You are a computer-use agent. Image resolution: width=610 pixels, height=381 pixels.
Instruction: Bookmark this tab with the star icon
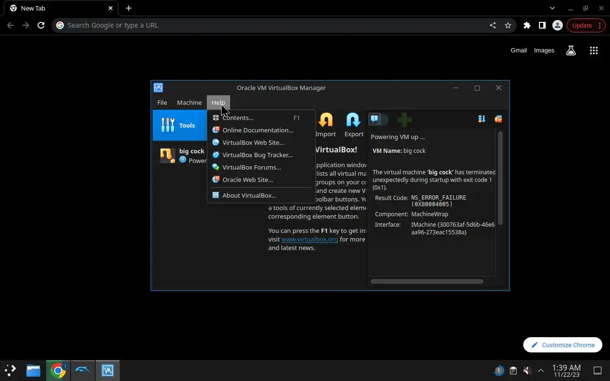pos(508,25)
